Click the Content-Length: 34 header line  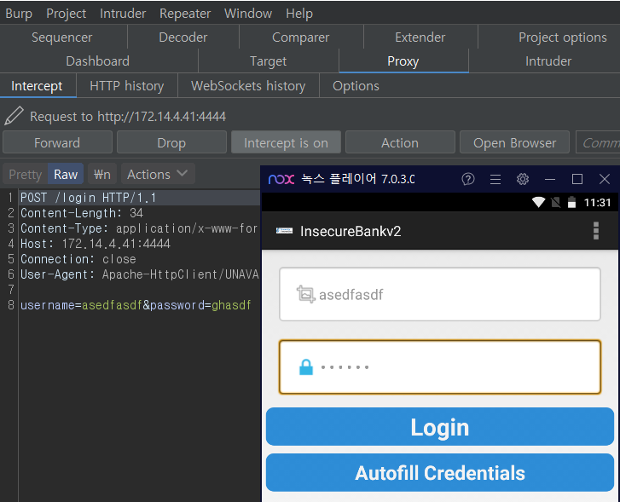82,213
